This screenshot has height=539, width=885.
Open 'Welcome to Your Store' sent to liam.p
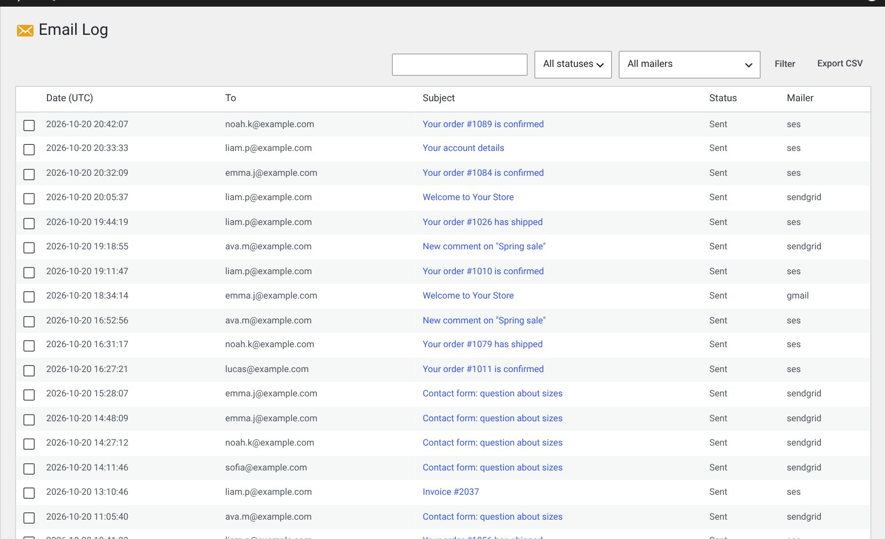click(x=468, y=197)
